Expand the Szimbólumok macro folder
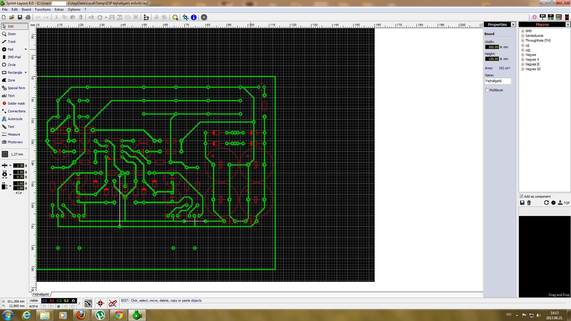The width and height of the screenshot is (571, 321). tap(523, 36)
